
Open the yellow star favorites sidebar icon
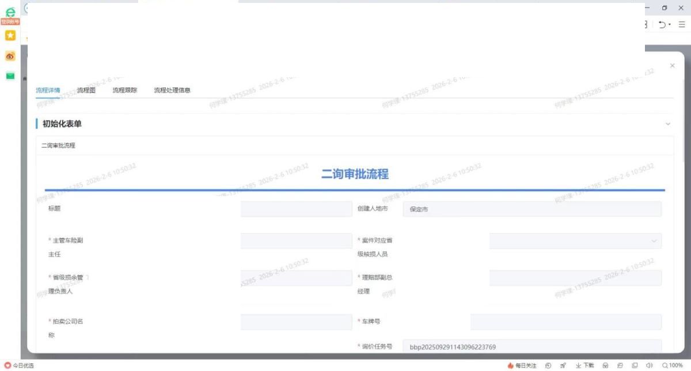pos(10,36)
